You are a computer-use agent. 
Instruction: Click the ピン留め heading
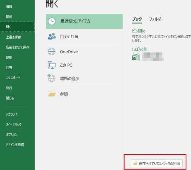point(139,31)
